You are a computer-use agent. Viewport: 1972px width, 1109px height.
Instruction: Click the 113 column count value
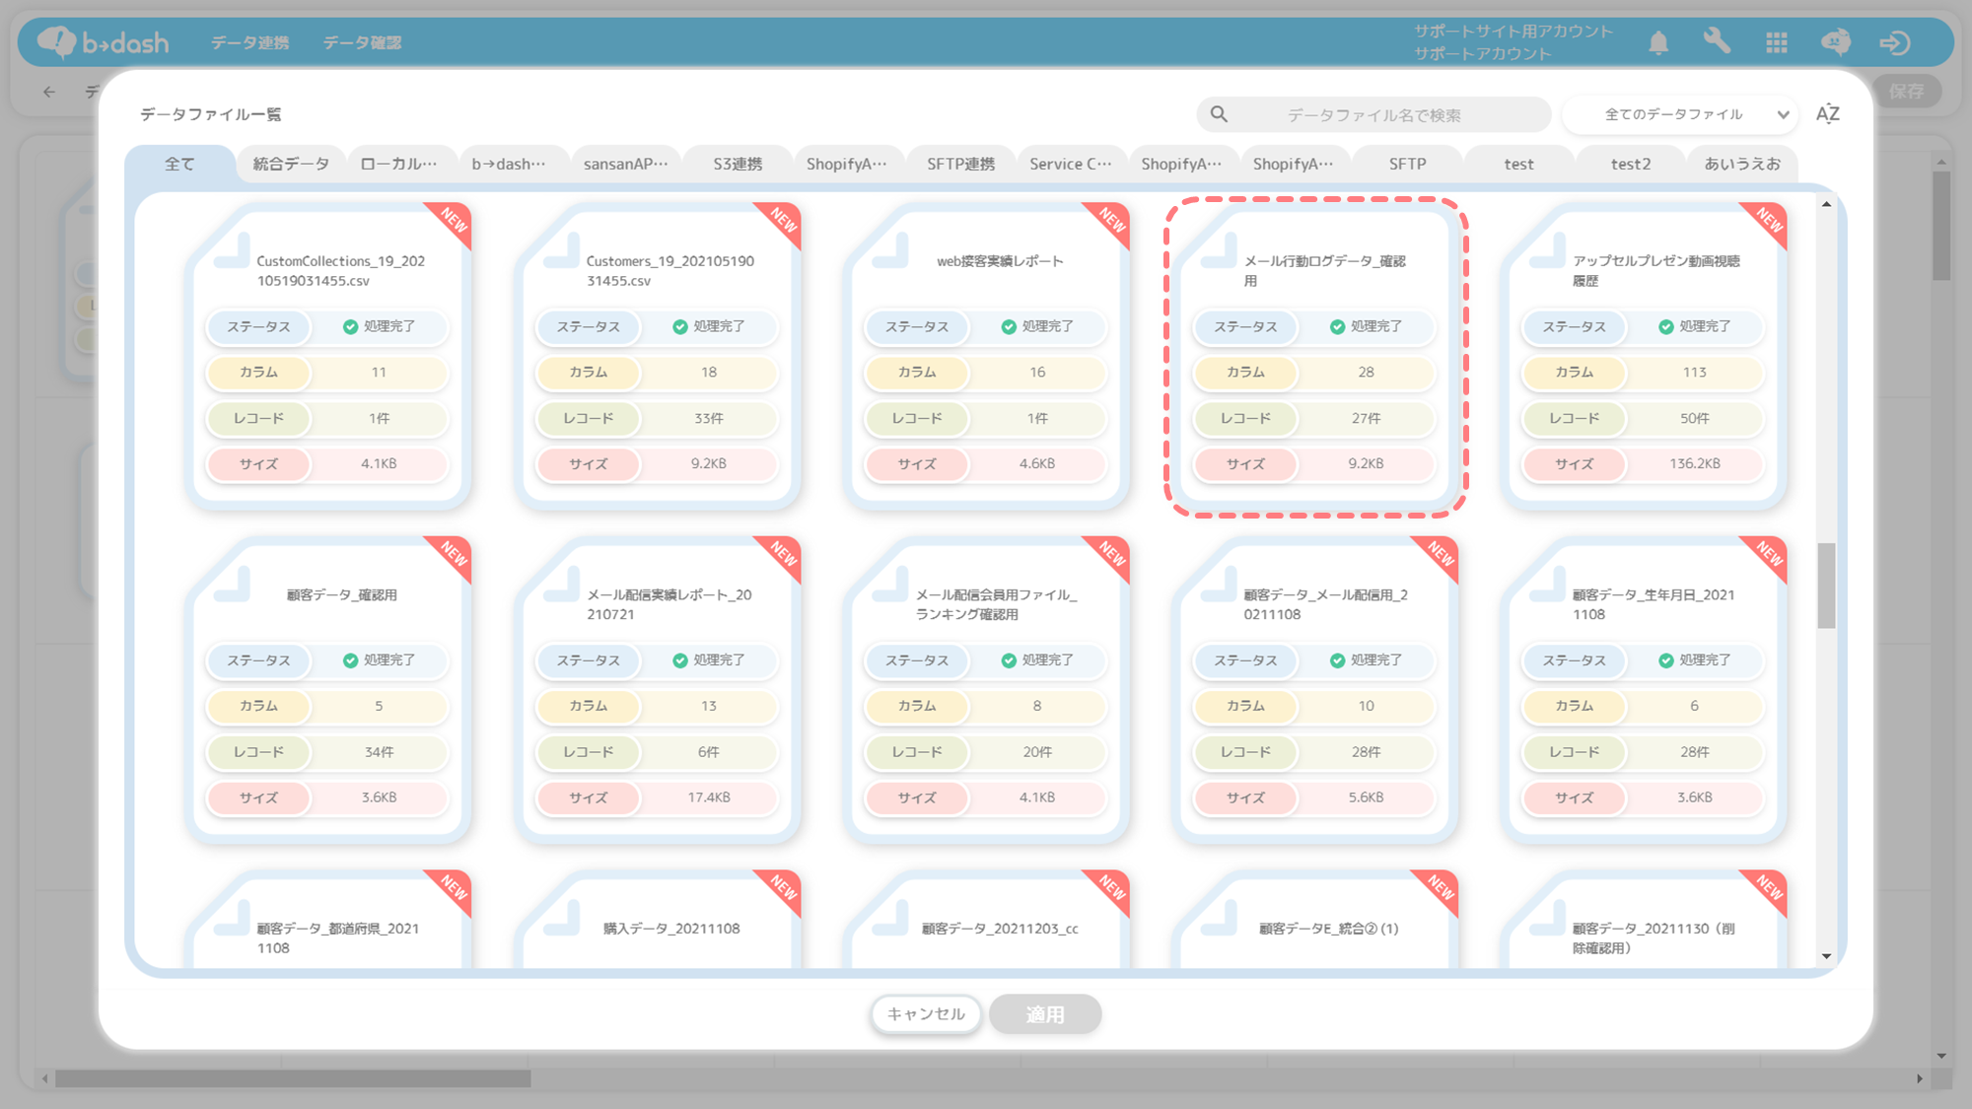[1694, 372]
